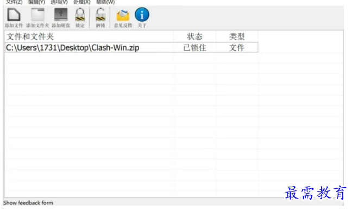The width and height of the screenshot is (351, 210).
Task: Sort by the 类型 column header
Action: pyautogui.click(x=237, y=36)
